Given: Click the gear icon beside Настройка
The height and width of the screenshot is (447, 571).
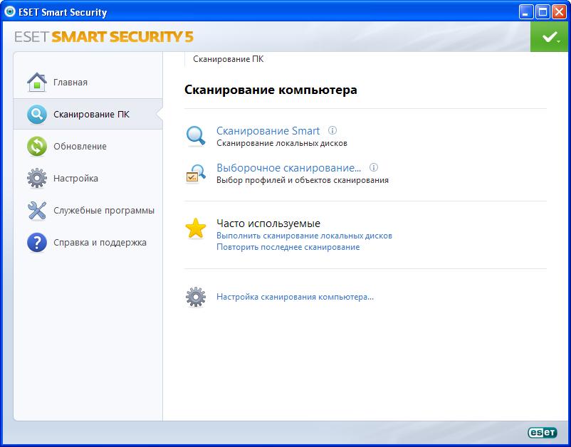Looking at the screenshot, I should coord(37,179).
